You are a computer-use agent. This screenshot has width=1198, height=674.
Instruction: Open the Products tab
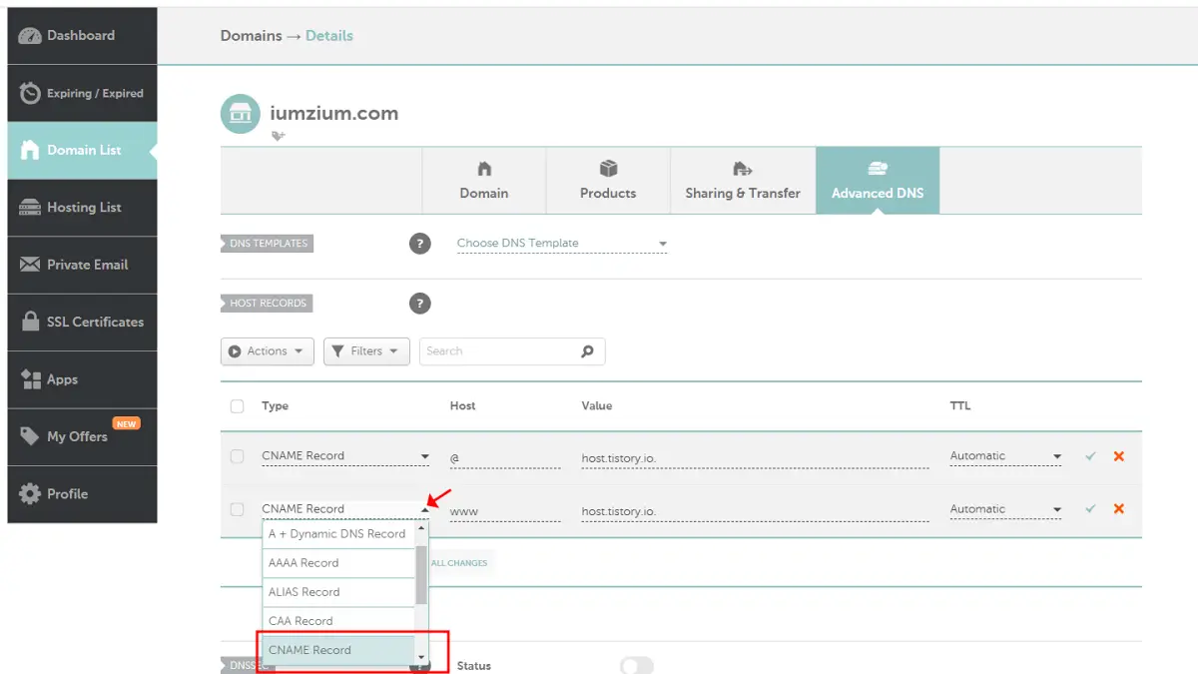608,180
